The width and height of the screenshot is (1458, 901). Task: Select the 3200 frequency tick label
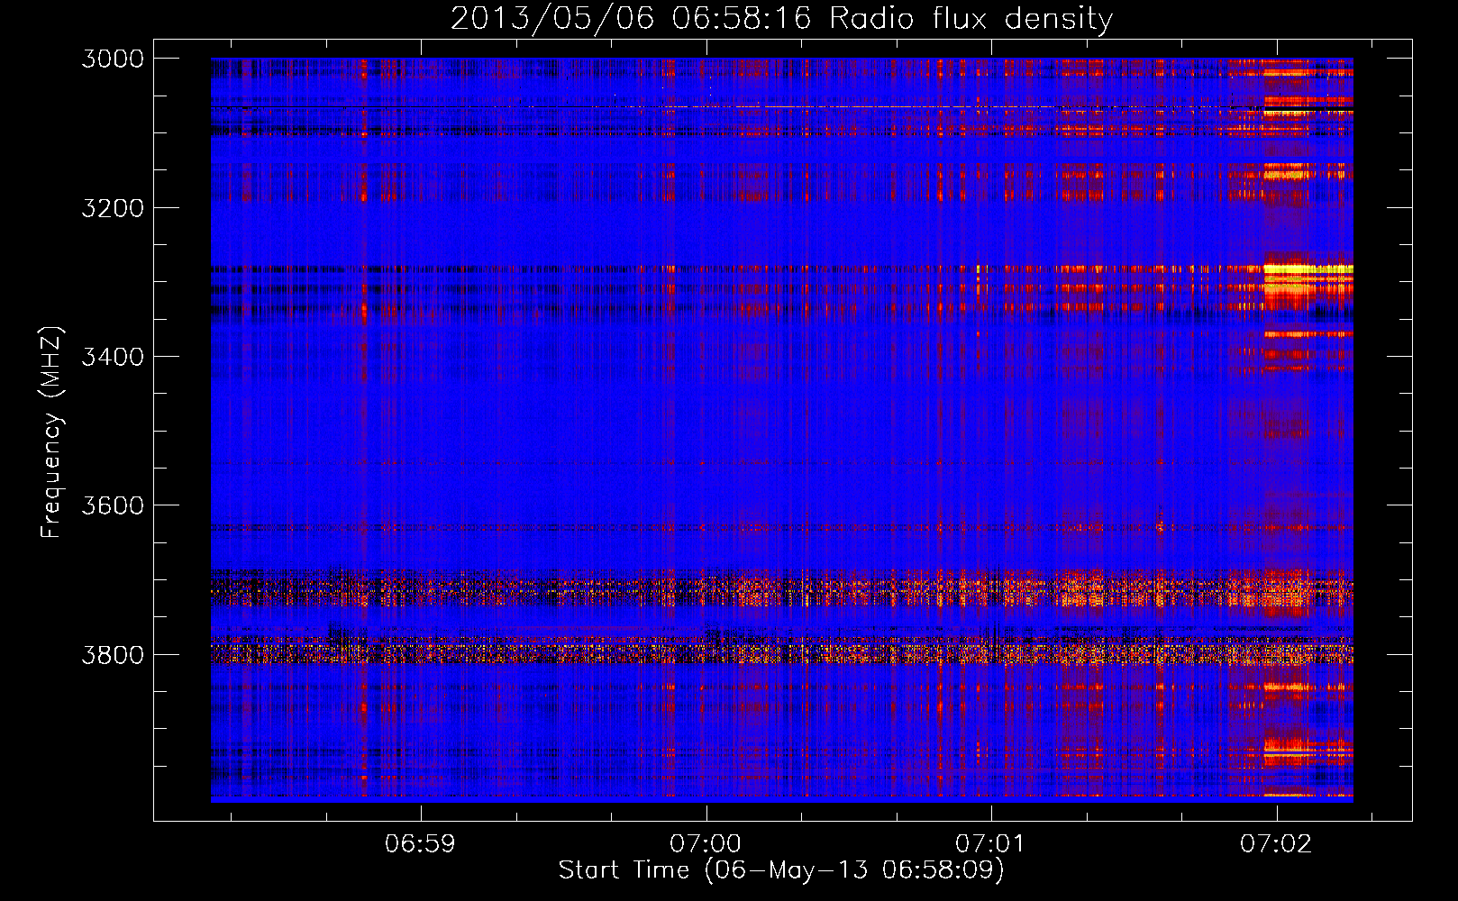point(113,208)
